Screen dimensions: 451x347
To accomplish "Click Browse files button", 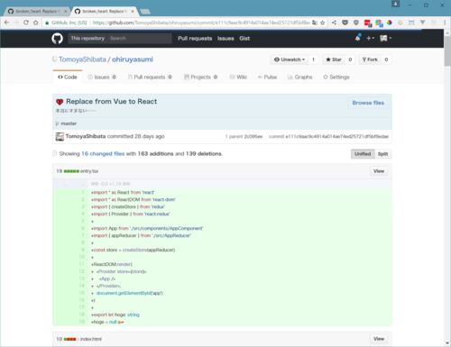I will pos(368,103).
